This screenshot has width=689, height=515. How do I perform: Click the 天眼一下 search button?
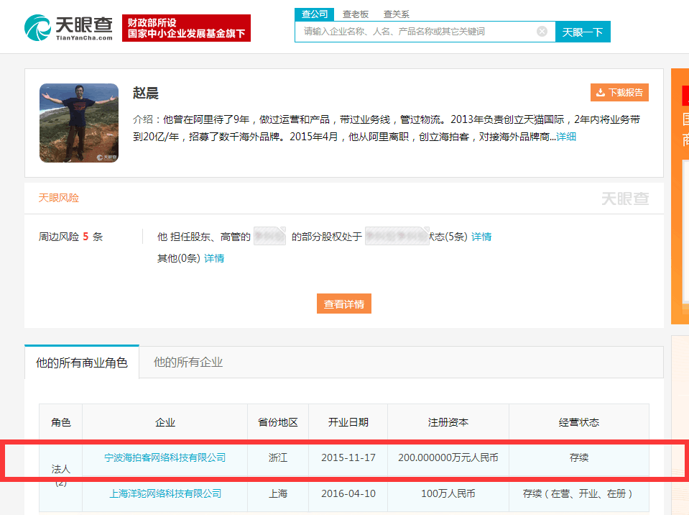583,32
